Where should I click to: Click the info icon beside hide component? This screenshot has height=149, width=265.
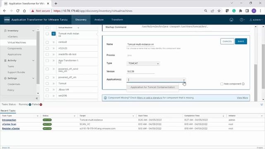pos(243,84)
